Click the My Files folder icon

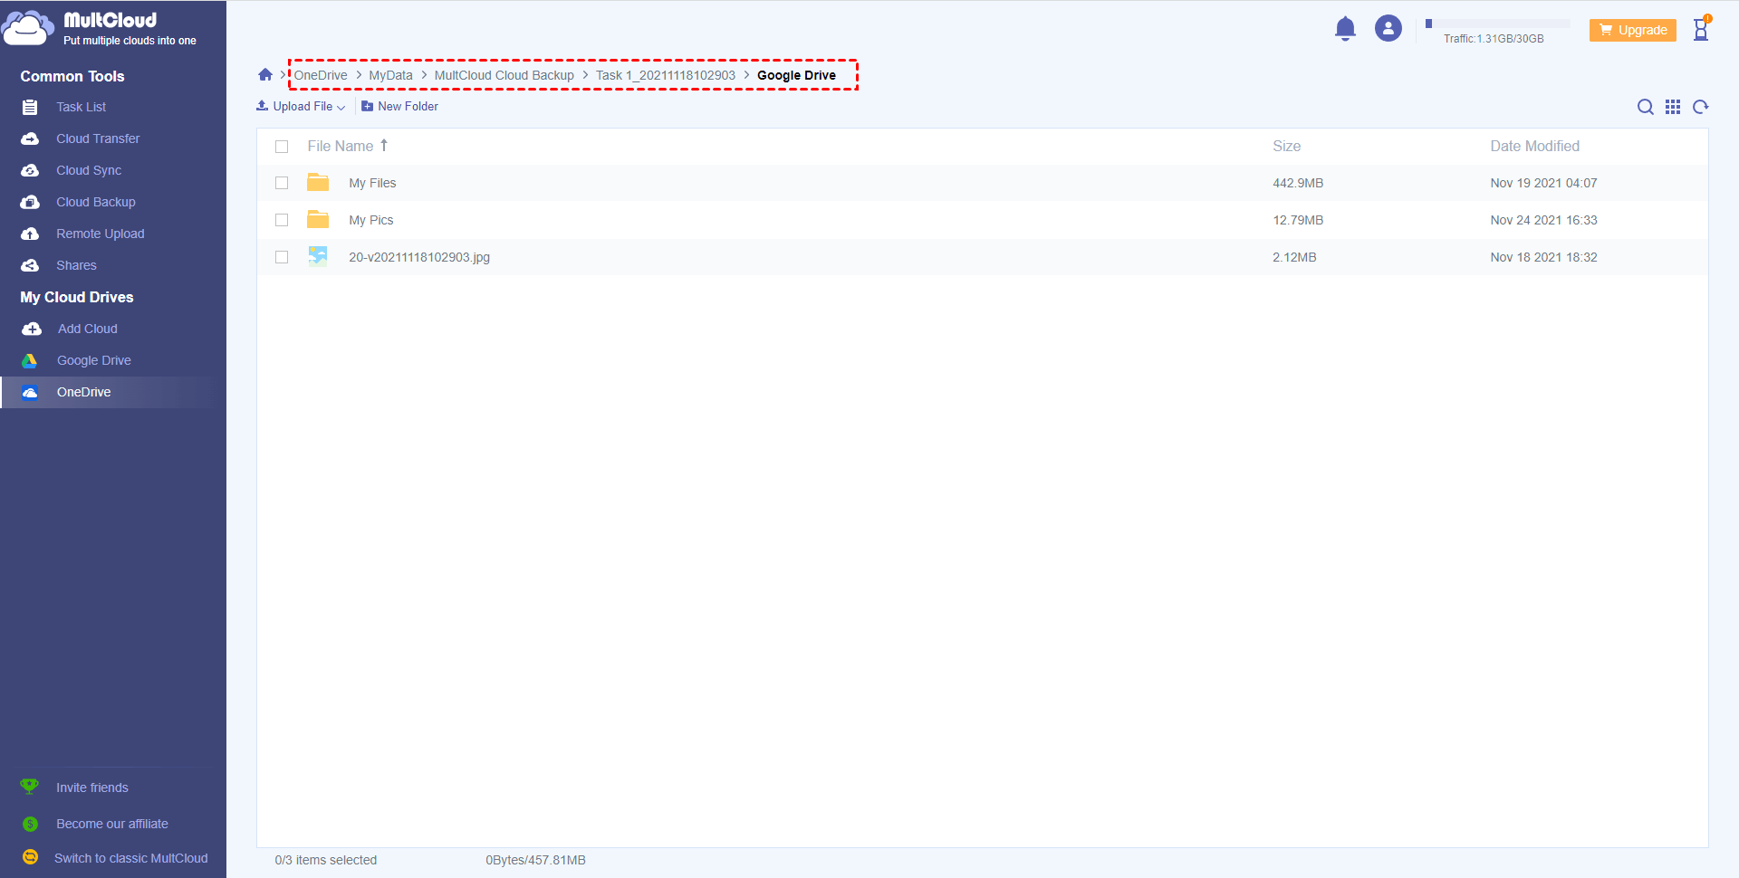pos(318,182)
